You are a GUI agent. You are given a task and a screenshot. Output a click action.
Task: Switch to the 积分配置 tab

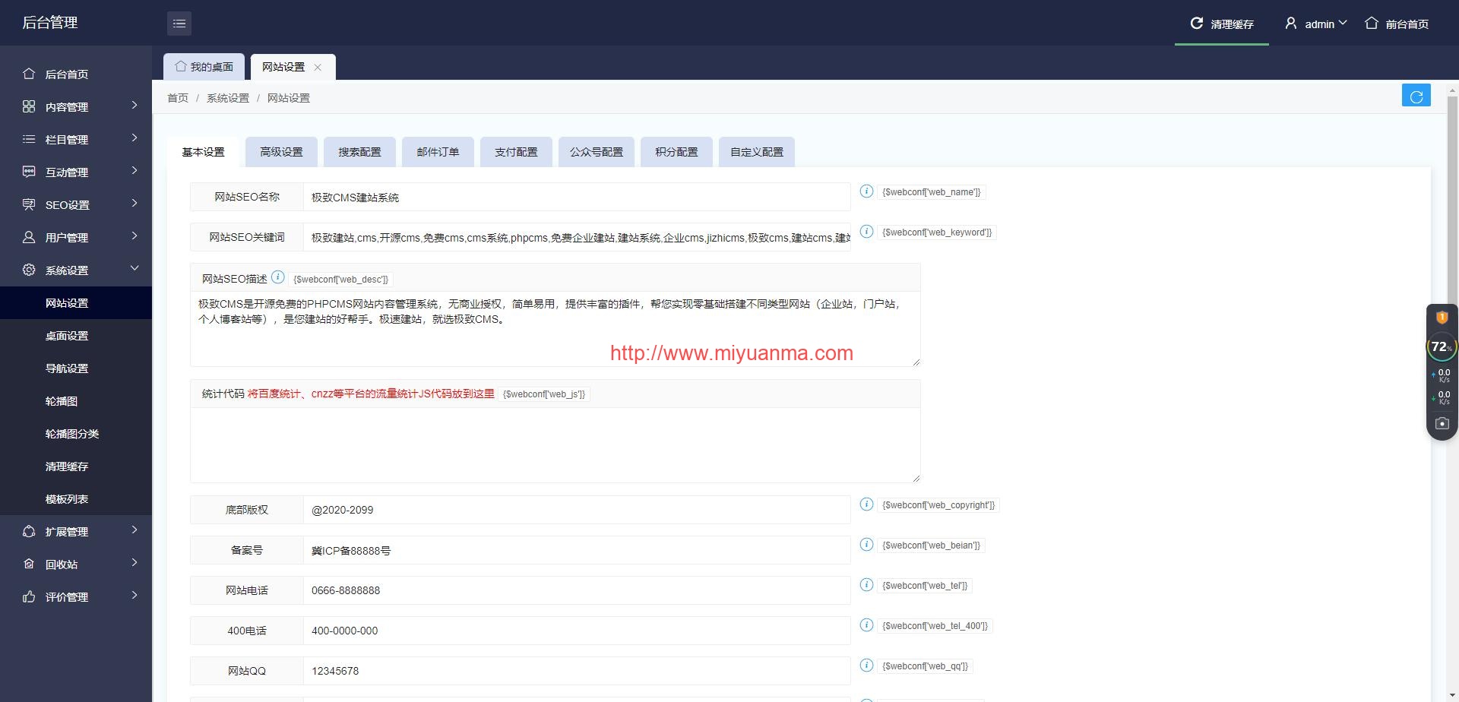(676, 152)
